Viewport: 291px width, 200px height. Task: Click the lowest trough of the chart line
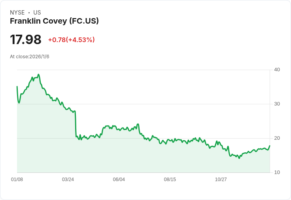pos(239,158)
